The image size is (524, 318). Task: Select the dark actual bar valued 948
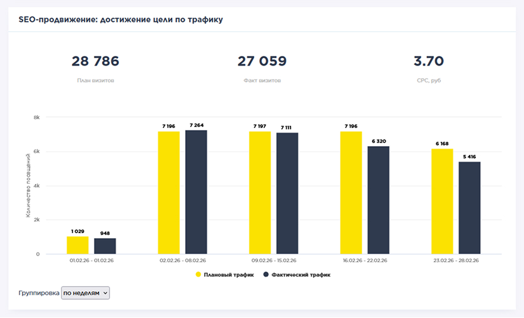(105, 246)
